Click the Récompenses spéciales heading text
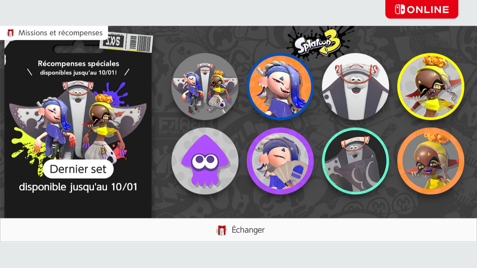477x268 pixels. click(78, 64)
